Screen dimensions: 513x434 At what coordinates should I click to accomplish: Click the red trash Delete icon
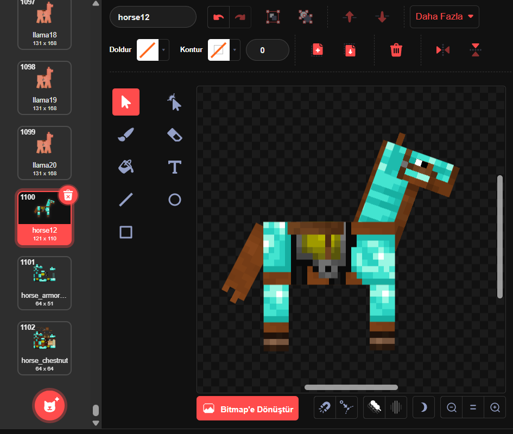(x=396, y=50)
